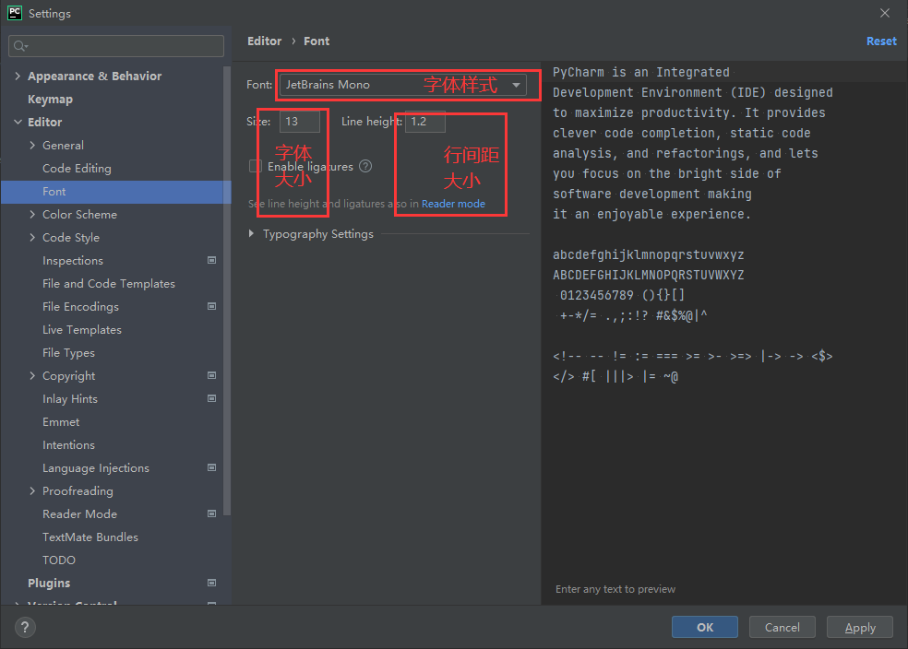Screen dimensions: 908x649
Task: Click the search icon in settings search box
Action: (x=21, y=46)
